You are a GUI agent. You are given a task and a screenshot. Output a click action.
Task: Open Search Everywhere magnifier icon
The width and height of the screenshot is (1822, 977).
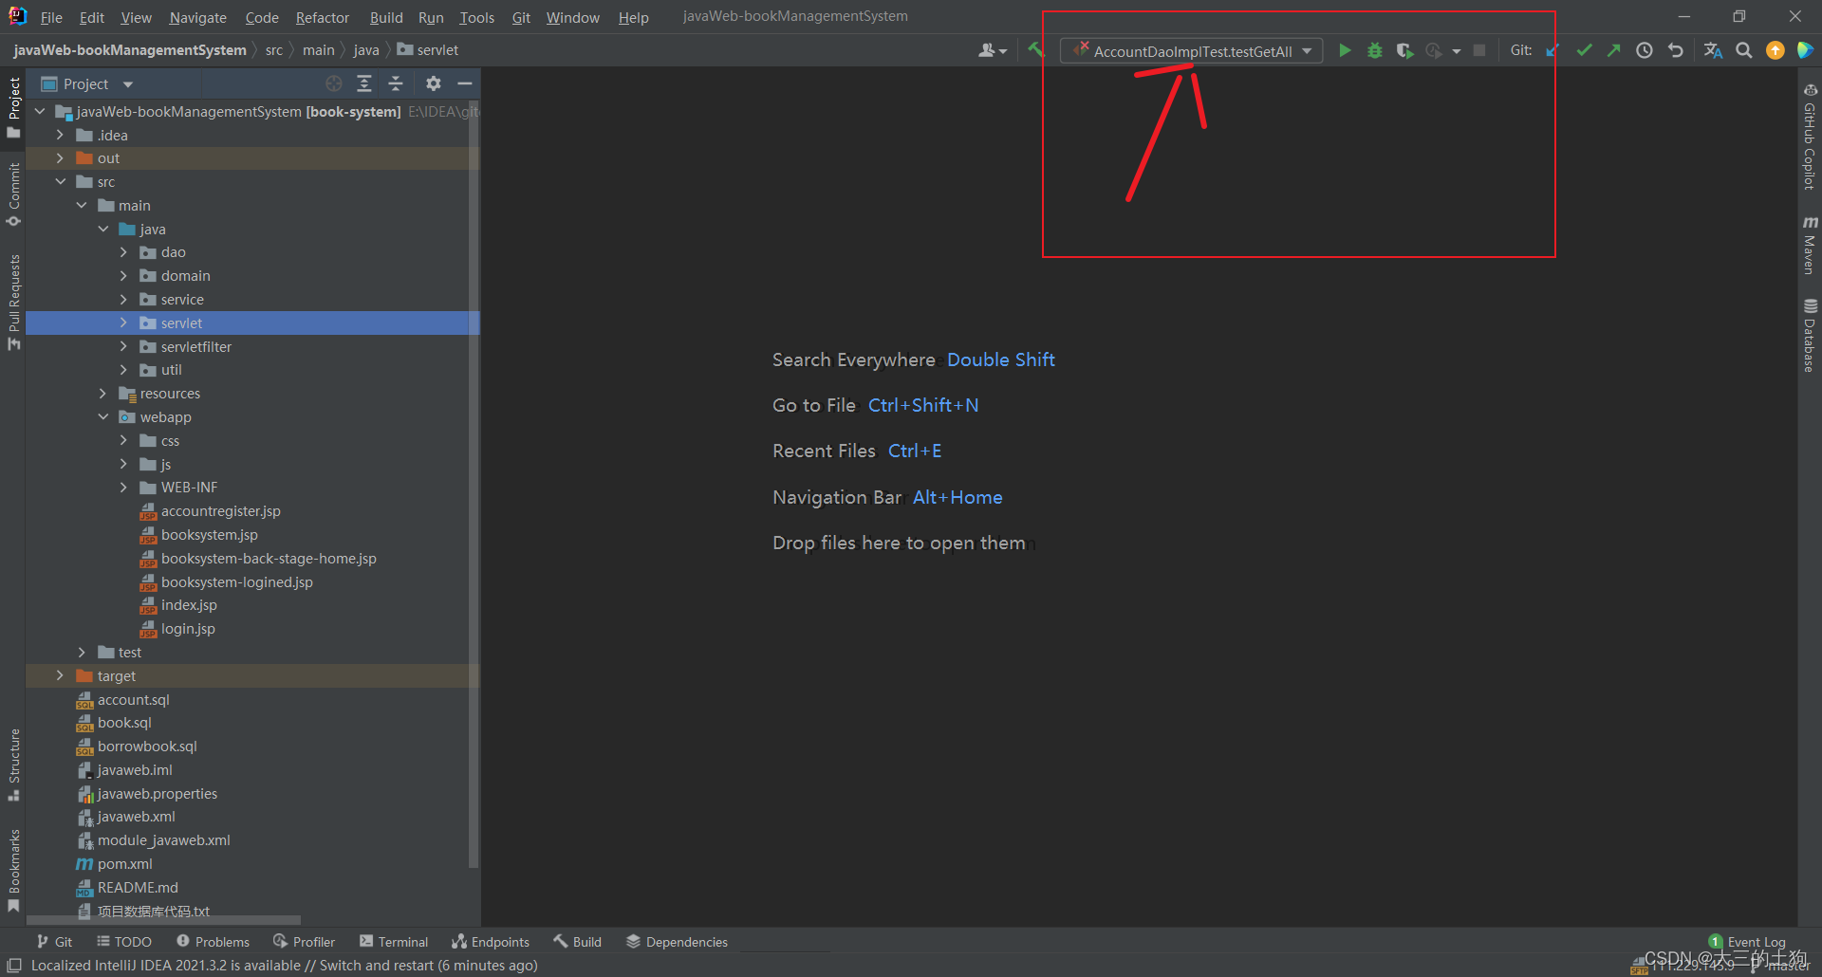pos(1744,50)
